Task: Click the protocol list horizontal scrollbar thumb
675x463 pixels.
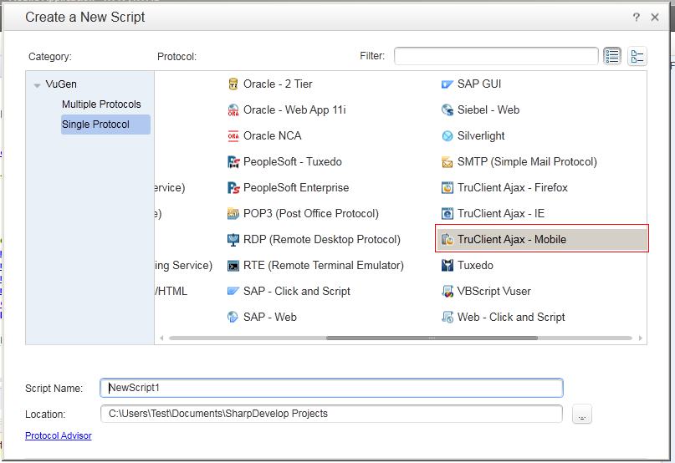Action: point(432,338)
